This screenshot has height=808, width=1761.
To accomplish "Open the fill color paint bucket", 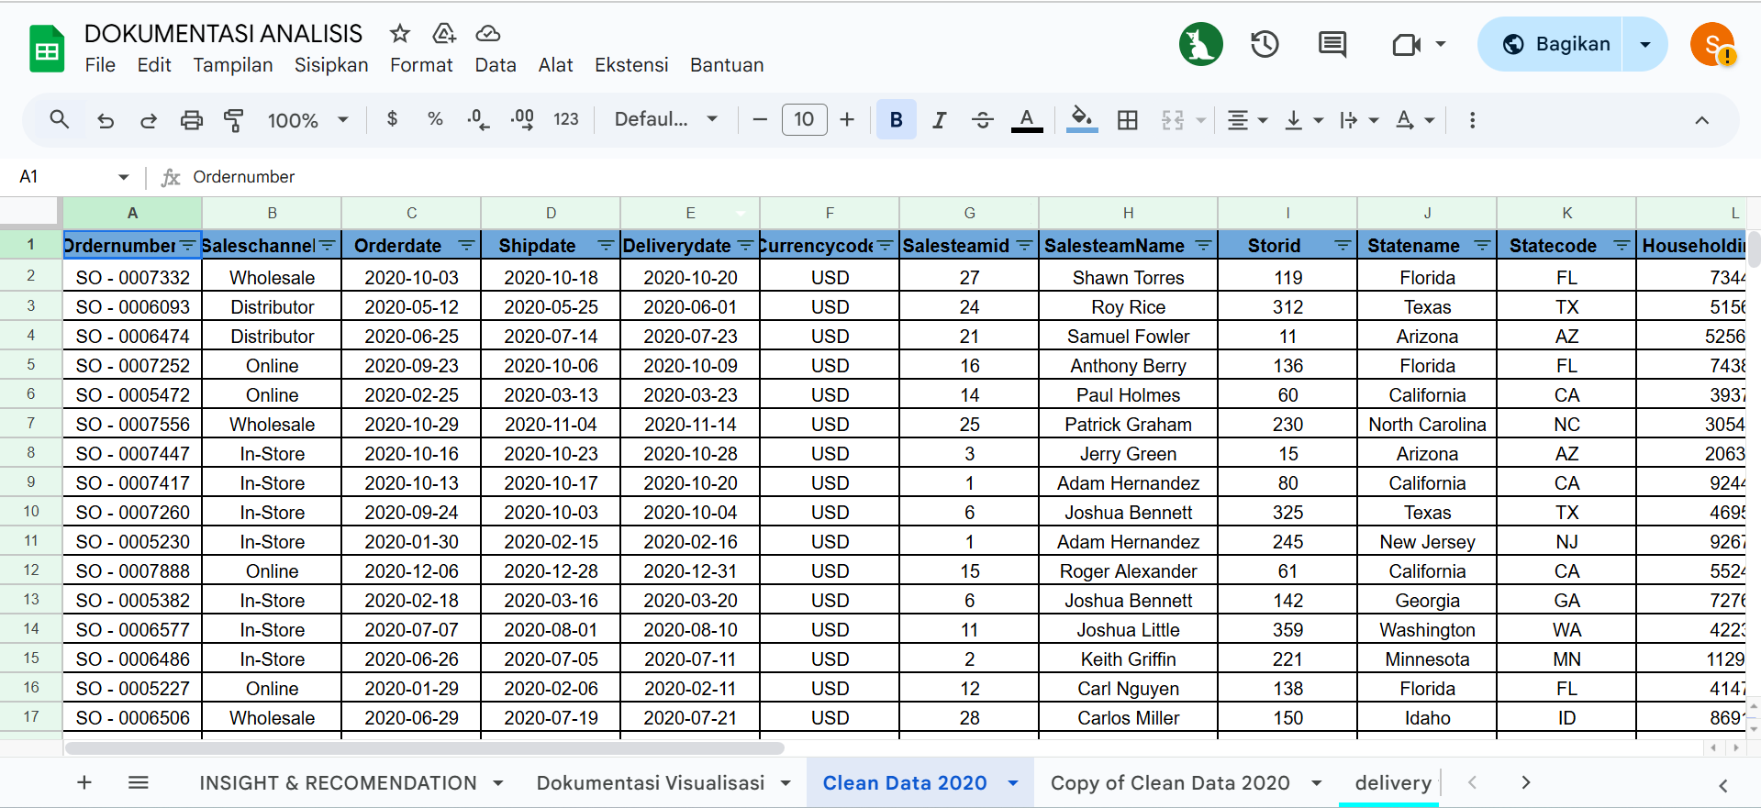I will tap(1082, 120).
